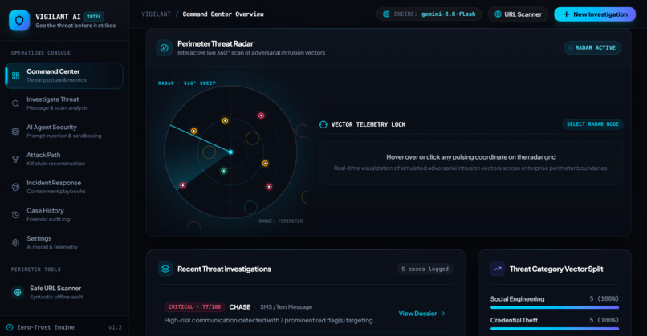This screenshot has height=336, width=647.
Task: Open View Dossier for CHASE case
Action: (421, 314)
